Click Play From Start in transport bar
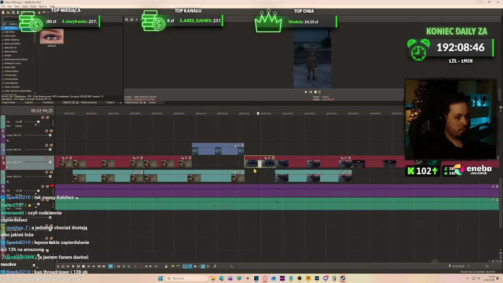Viewport: 503px width, 283px height. point(68,266)
